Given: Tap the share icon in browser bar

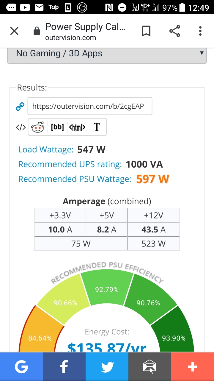Looking at the screenshot, I should 175,31.
